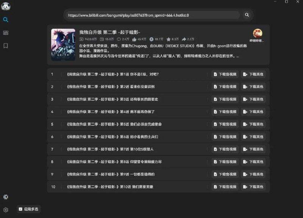
Task: Click the bilibili URL input field
Action: (153, 15)
